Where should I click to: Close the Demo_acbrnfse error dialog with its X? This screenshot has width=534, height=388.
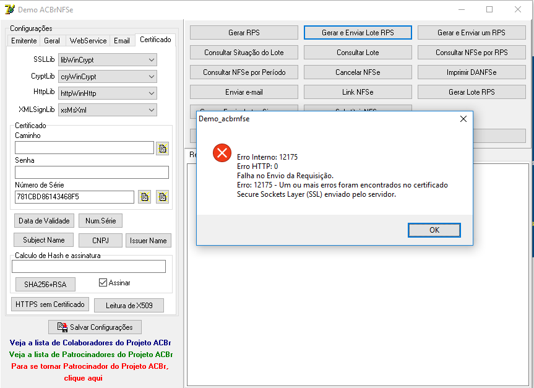coord(463,119)
